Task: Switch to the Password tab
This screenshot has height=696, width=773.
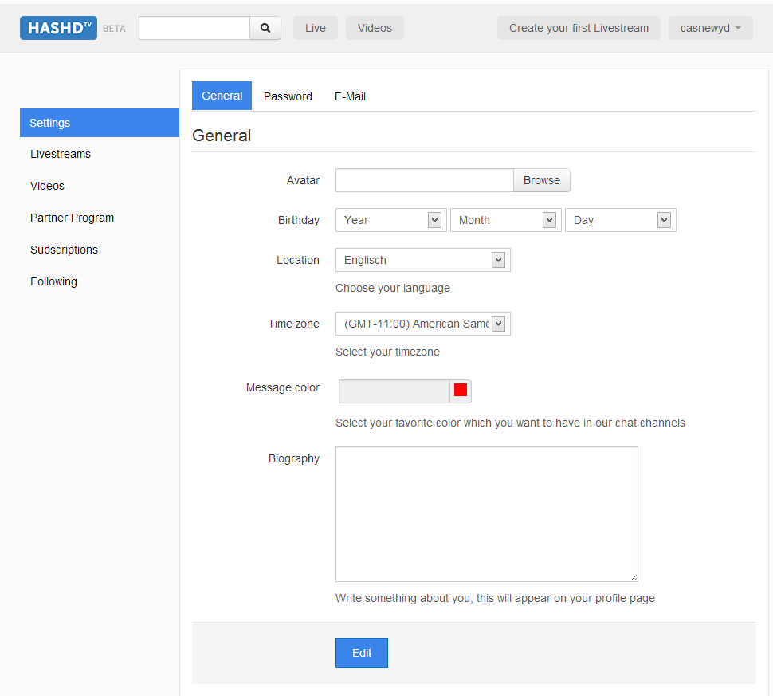Action: coord(288,96)
